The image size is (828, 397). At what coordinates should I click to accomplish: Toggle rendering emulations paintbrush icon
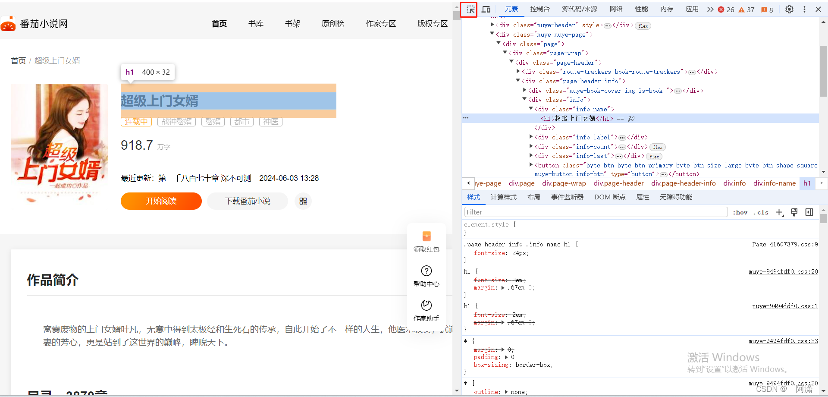coord(794,212)
